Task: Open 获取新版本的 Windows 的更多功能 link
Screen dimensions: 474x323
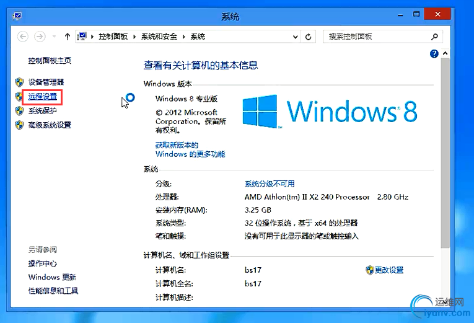Action: click(x=190, y=149)
